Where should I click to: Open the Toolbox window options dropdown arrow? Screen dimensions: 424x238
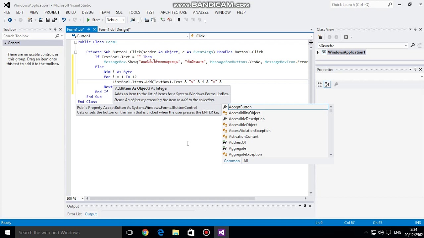click(x=50, y=29)
